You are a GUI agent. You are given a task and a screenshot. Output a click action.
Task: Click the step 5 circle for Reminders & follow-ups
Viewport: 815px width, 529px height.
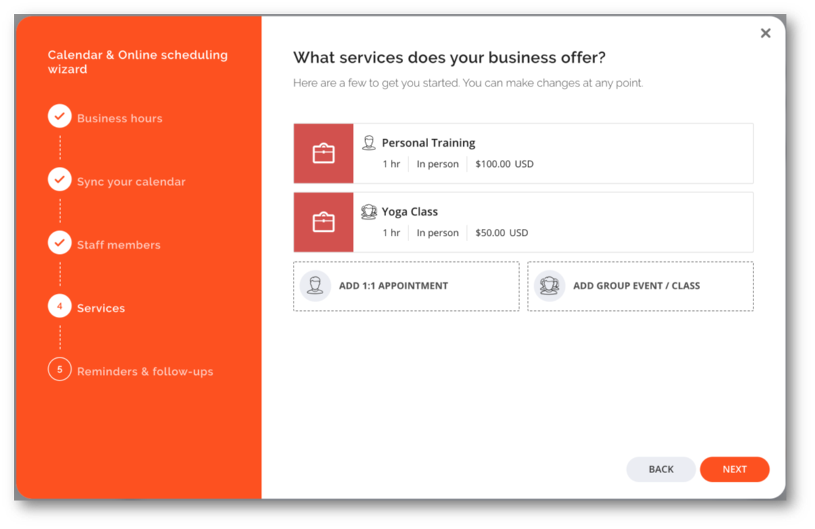[x=60, y=369]
